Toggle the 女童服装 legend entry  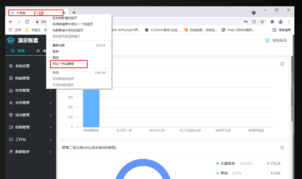pyautogui.click(x=226, y=163)
